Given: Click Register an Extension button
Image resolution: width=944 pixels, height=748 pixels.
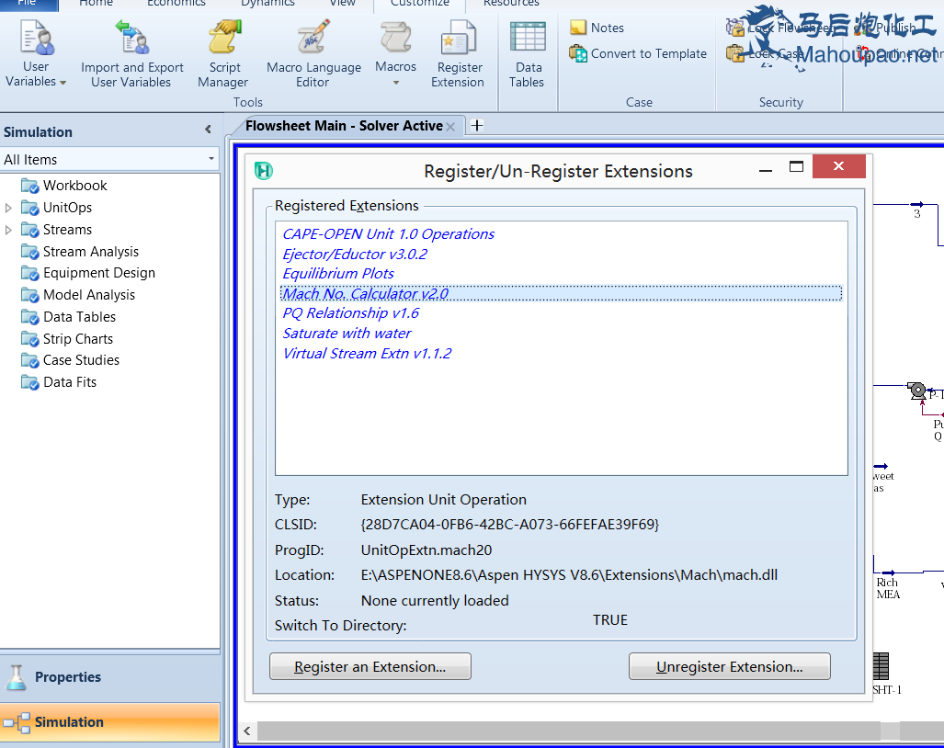Looking at the screenshot, I should coord(370,667).
